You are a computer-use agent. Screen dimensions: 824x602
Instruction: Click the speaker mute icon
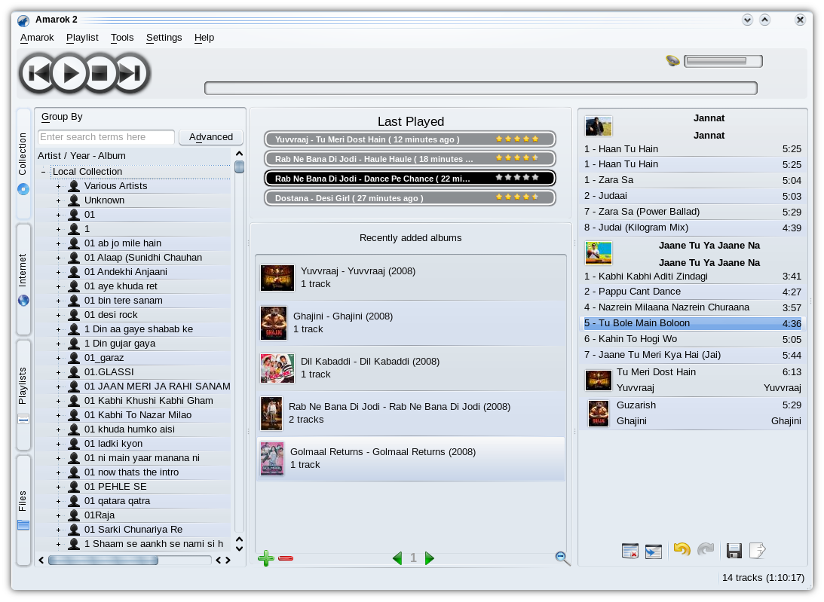(x=673, y=61)
